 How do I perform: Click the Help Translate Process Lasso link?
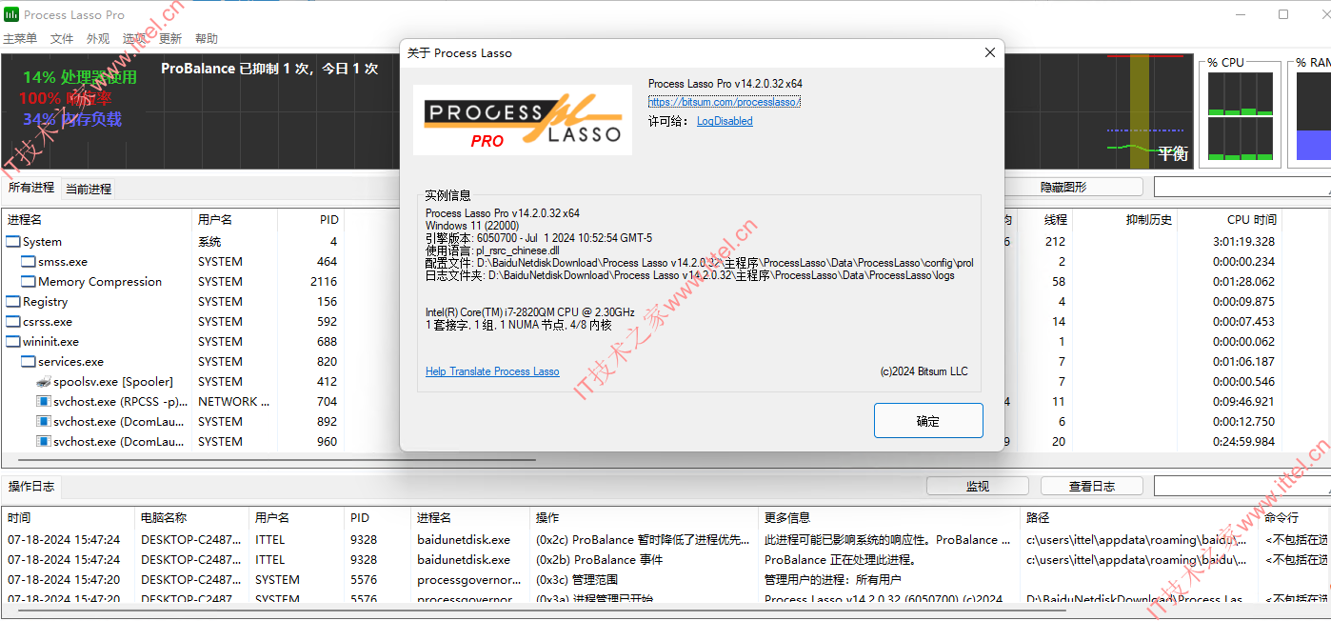(492, 371)
